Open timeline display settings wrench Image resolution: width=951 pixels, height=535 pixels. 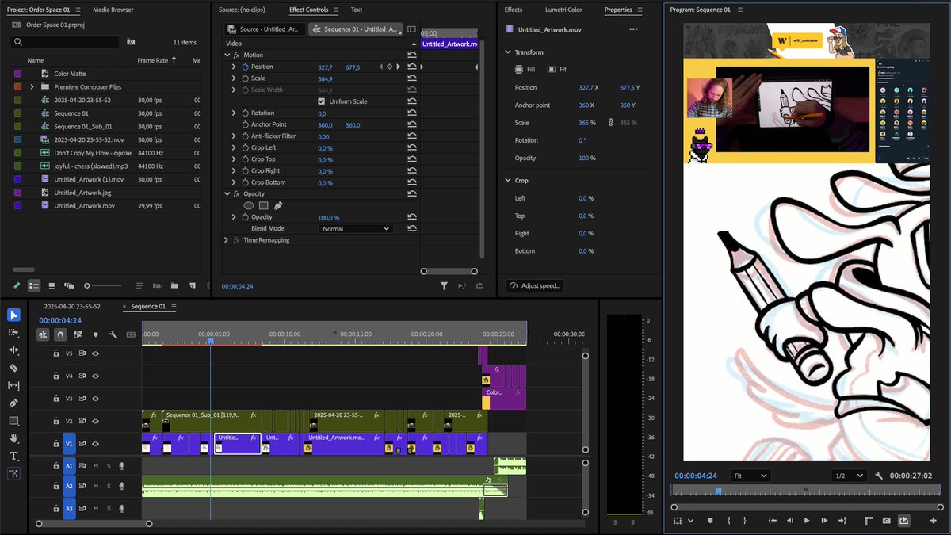pos(113,334)
